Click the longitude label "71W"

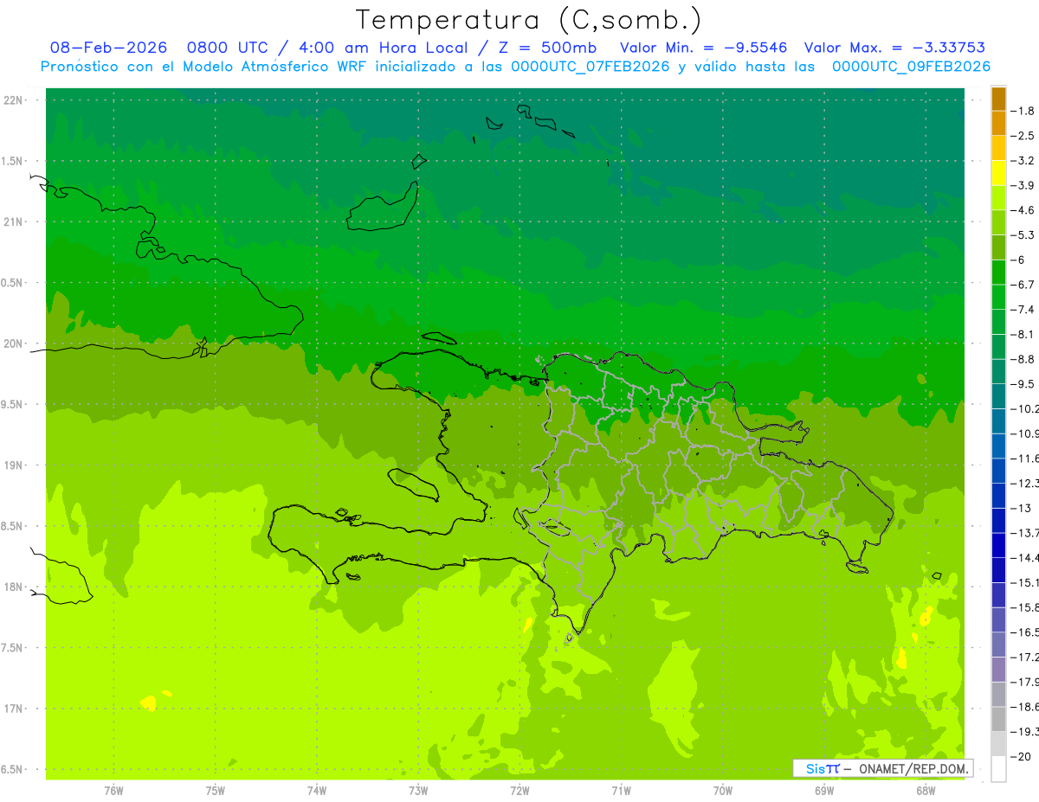621,790
